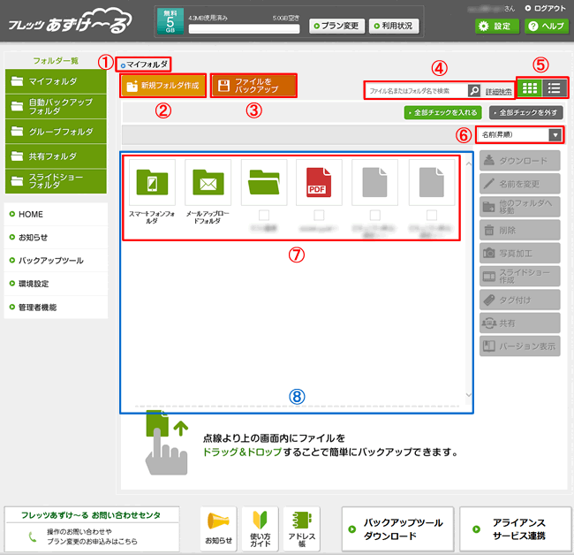This screenshot has height=555, width=574.
Task: Click file list scroll down arrow
Action: pos(469,394)
